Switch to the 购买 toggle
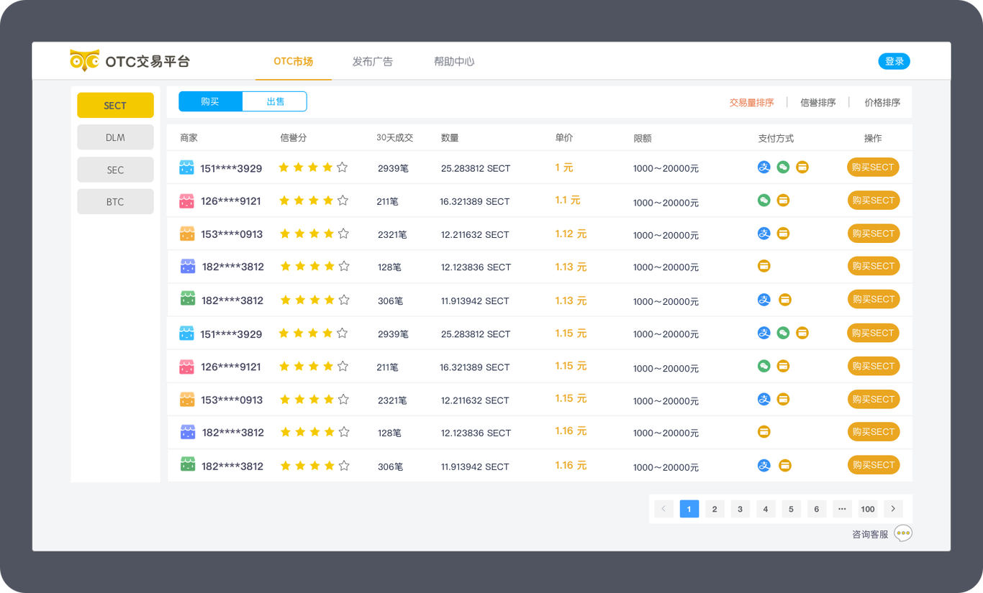 tap(210, 101)
